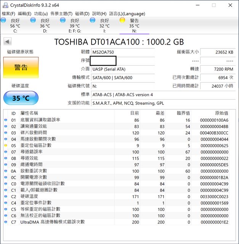
Task: Click the firmware field showing MS2OA750
Action: click(123, 52)
